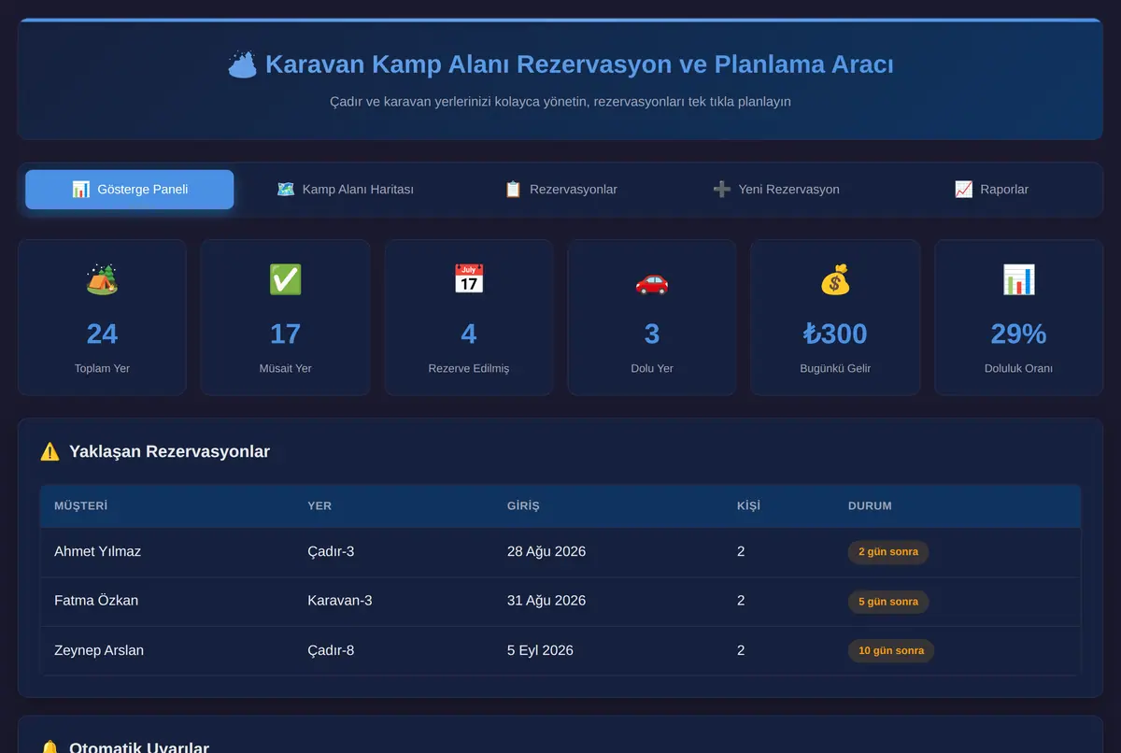This screenshot has height=753, width=1121.
Task: Open the Raporlar tab
Action: (x=991, y=190)
